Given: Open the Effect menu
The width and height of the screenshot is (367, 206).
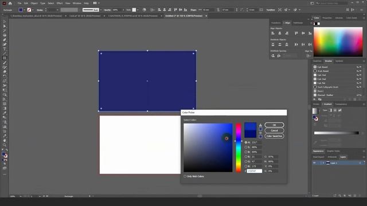Looking at the screenshot, I should pyautogui.click(x=60, y=3).
